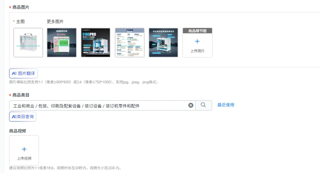This screenshot has width=320, height=173.
Task: Click the image ratio hint text
Action: click(83, 82)
